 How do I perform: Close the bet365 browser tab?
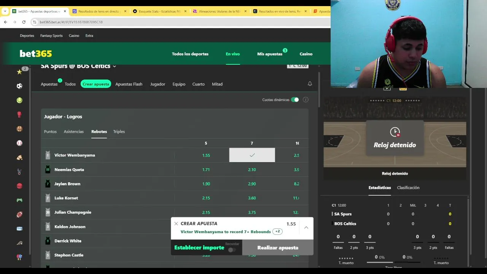point(65,11)
